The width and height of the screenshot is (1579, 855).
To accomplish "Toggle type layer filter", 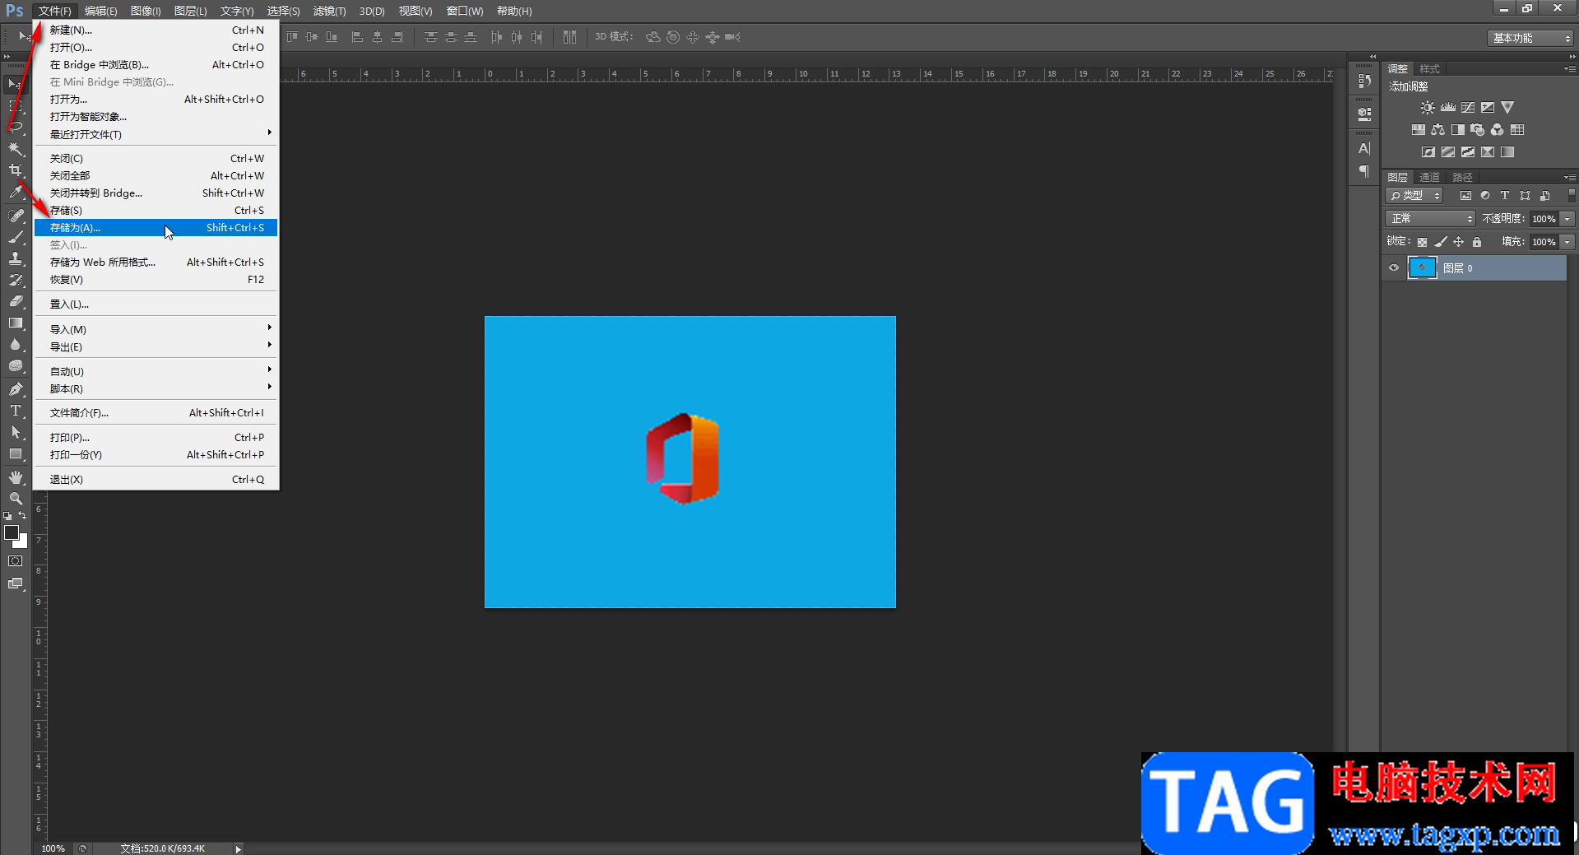I will 1505,196.
